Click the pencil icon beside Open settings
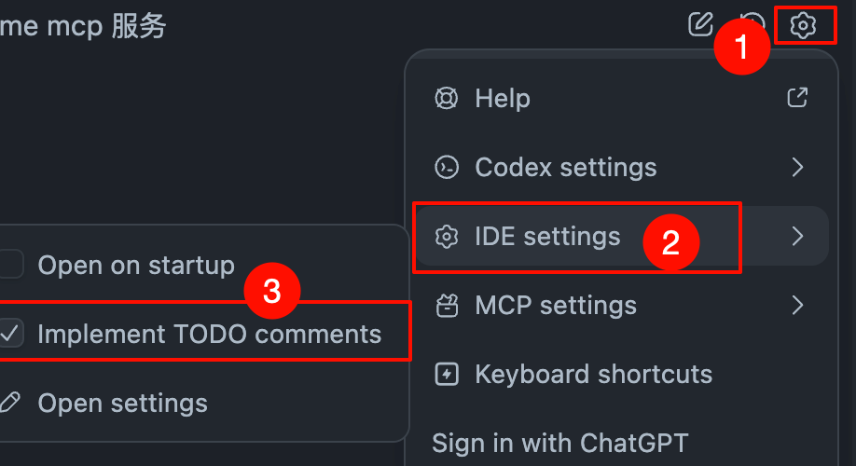 point(10,404)
